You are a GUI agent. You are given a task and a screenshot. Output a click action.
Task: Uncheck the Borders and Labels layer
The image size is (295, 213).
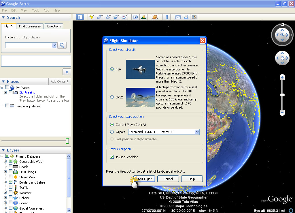click(x=11, y=182)
